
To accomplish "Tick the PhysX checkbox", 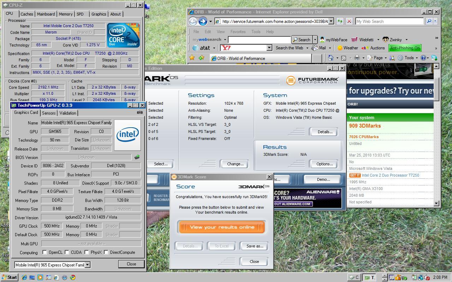I will [87, 252].
